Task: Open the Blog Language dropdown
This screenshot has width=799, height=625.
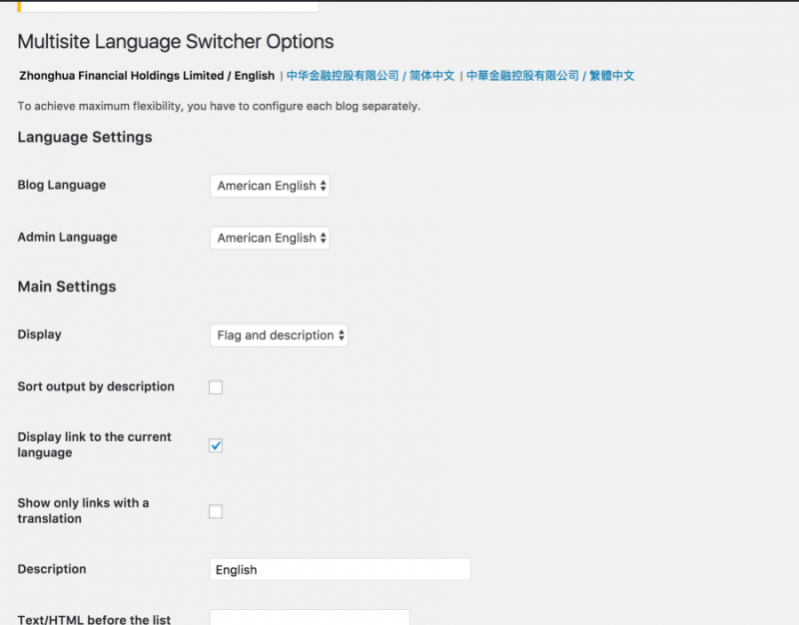Action: (x=270, y=186)
